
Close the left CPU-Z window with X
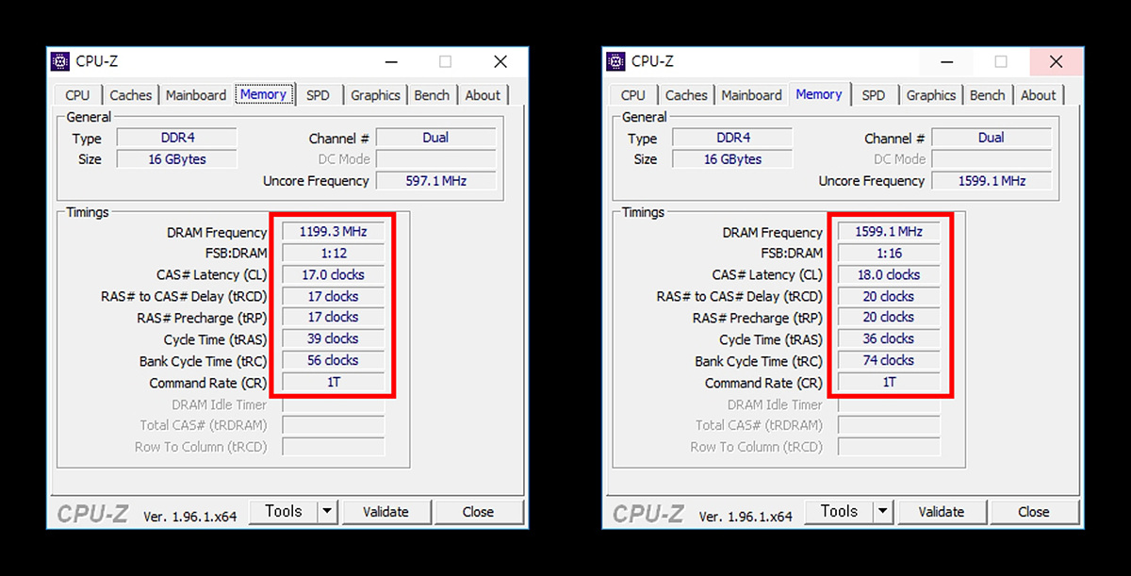pos(500,62)
